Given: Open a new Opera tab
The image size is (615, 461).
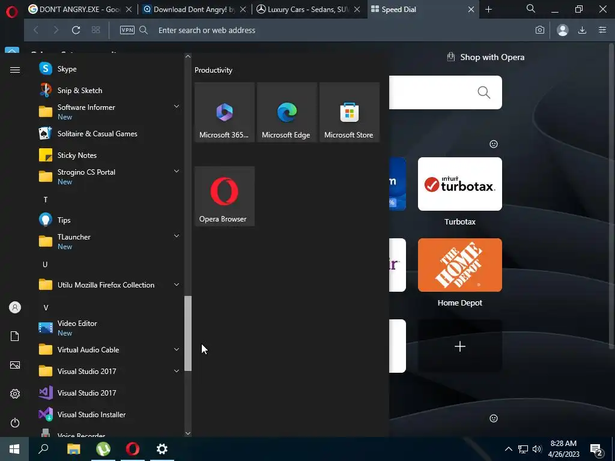Looking at the screenshot, I should pyautogui.click(x=488, y=10).
